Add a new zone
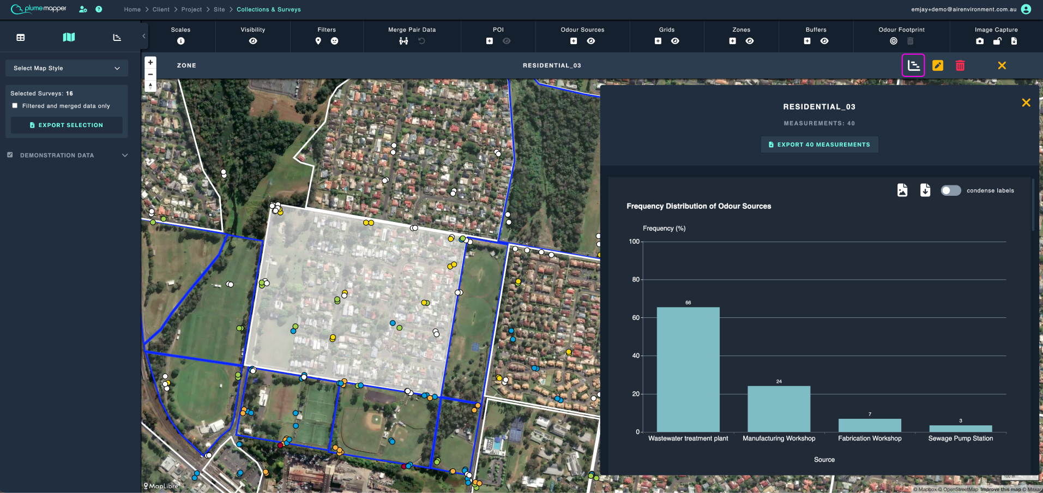1043x493 pixels. coord(733,41)
